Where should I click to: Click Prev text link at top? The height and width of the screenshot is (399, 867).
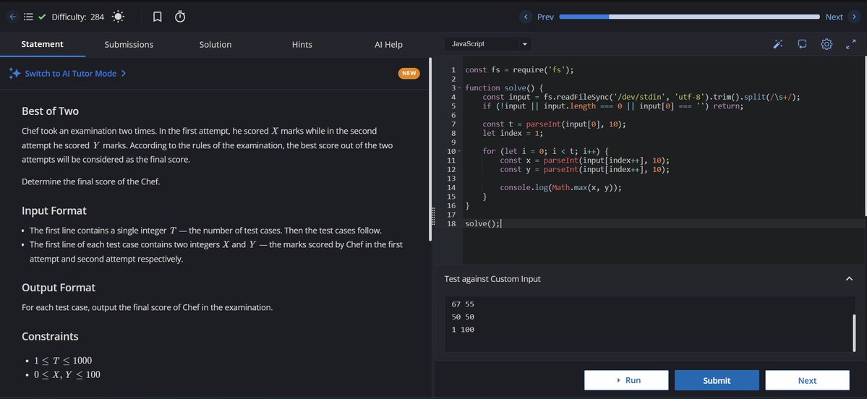(545, 17)
